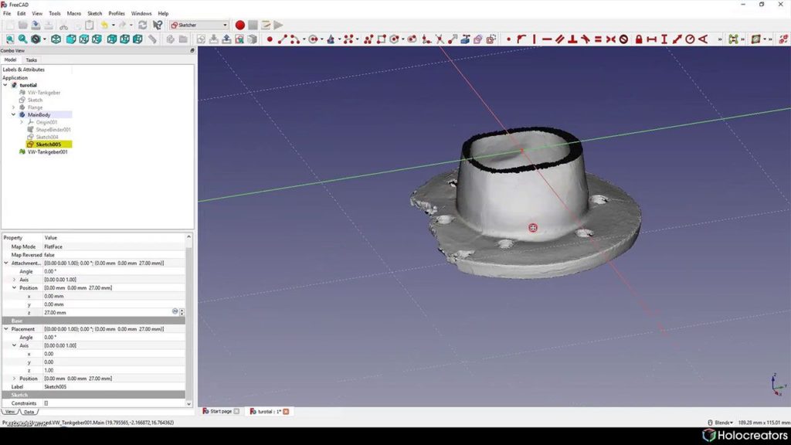Open the Start page document tab
This screenshot has height=445, width=791.
tap(220, 411)
